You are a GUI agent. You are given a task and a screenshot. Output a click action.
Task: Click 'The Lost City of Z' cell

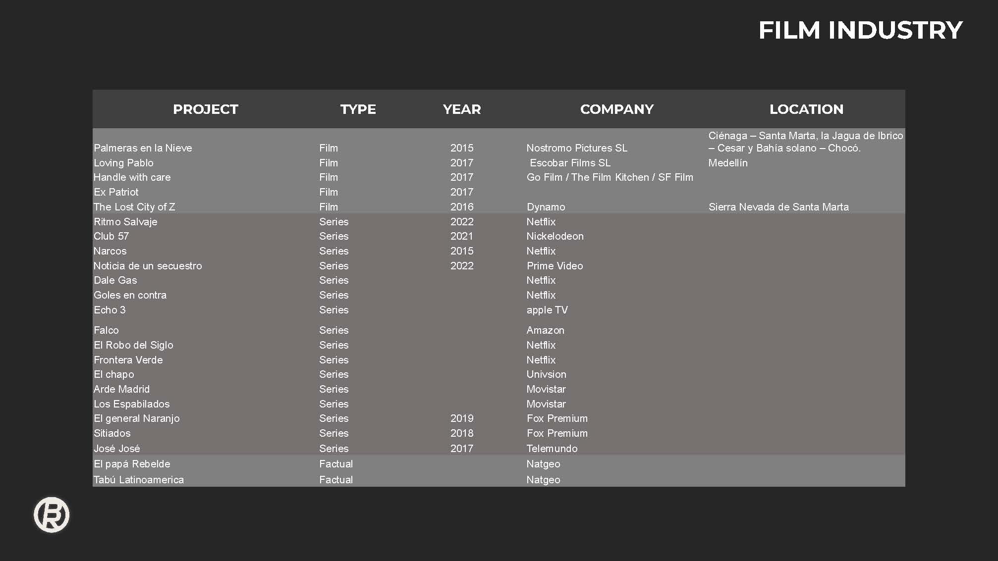pyautogui.click(x=134, y=207)
